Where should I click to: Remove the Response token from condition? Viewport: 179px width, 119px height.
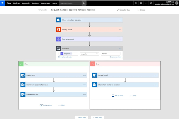[x=71, y=54]
